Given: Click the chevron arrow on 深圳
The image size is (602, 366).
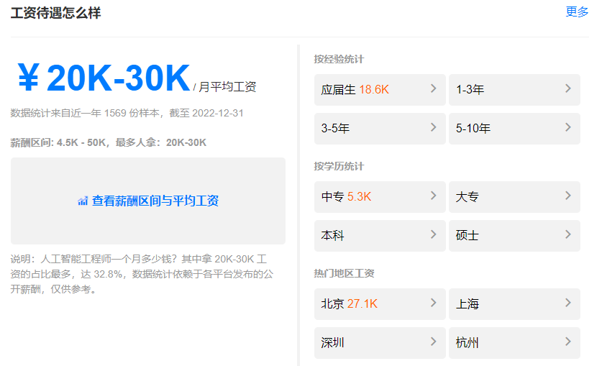Looking at the screenshot, I should tap(434, 342).
